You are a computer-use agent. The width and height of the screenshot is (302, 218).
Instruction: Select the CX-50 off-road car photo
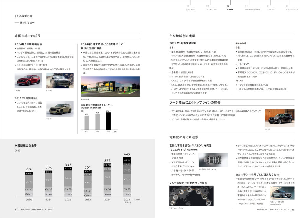tap(60, 81)
